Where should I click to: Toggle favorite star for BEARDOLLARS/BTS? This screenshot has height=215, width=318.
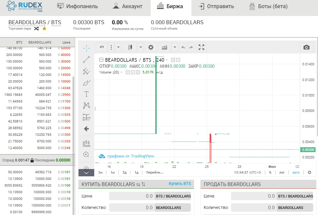point(44,29)
